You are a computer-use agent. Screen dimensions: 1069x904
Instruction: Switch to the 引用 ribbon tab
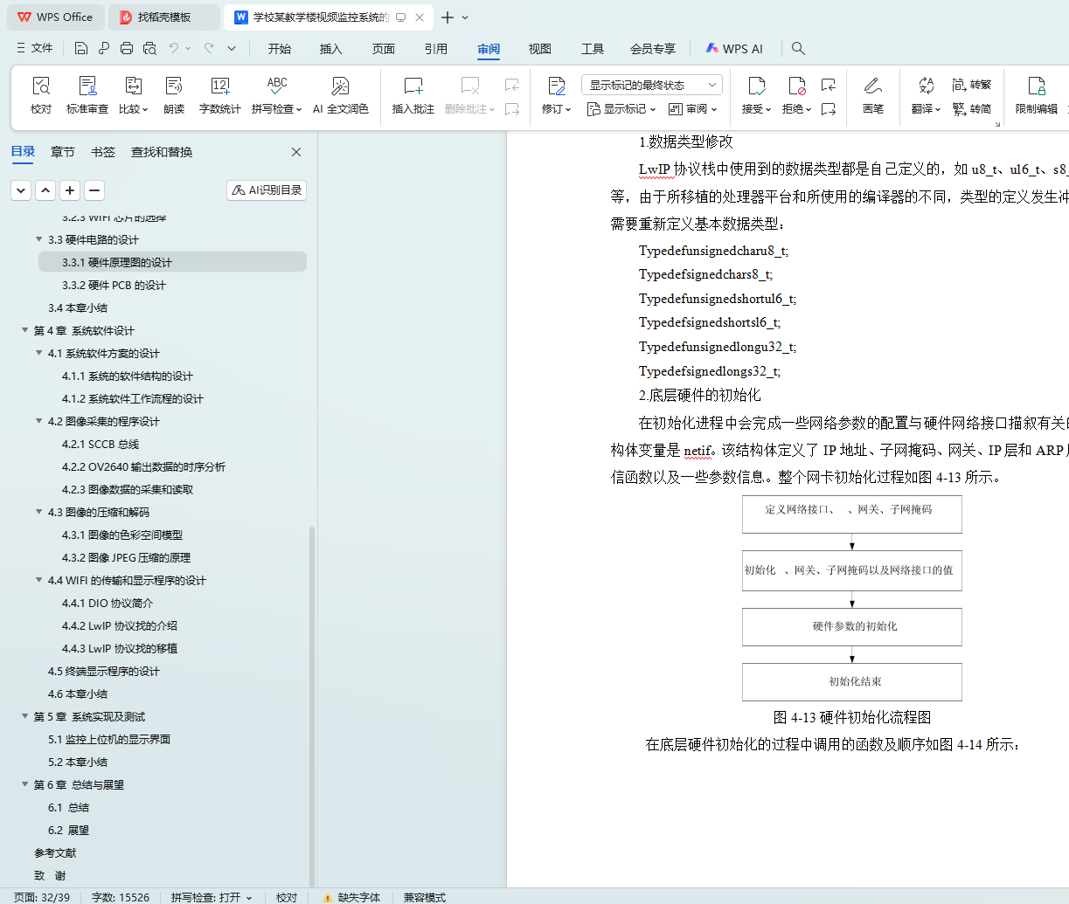[x=436, y=49]
